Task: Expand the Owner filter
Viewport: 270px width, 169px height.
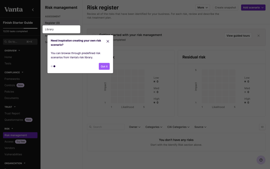Action: (x=135, y=127)
